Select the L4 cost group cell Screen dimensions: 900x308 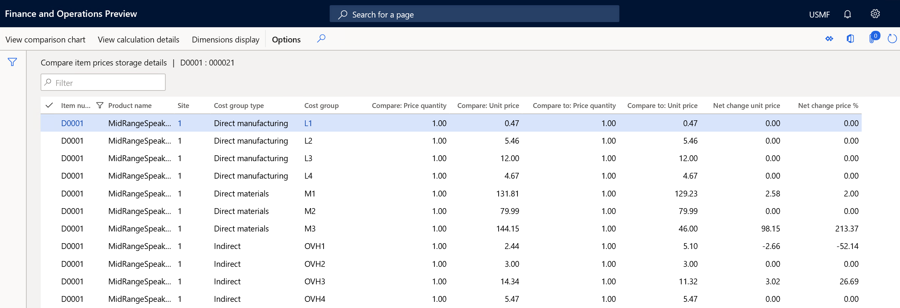308,175
